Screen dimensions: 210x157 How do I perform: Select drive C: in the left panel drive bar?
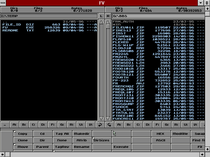point(33,125)
